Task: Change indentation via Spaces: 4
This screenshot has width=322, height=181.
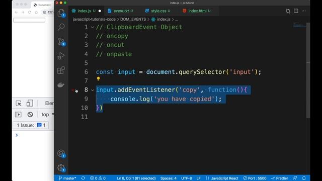Action: [x=169, y=178]
